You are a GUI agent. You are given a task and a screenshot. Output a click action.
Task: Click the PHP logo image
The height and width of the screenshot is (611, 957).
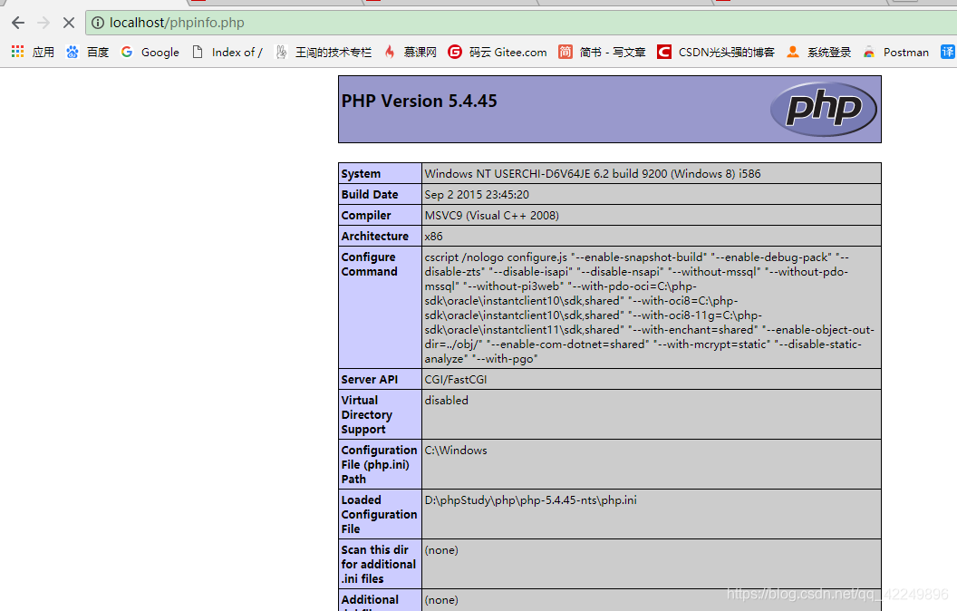point(824,109)
